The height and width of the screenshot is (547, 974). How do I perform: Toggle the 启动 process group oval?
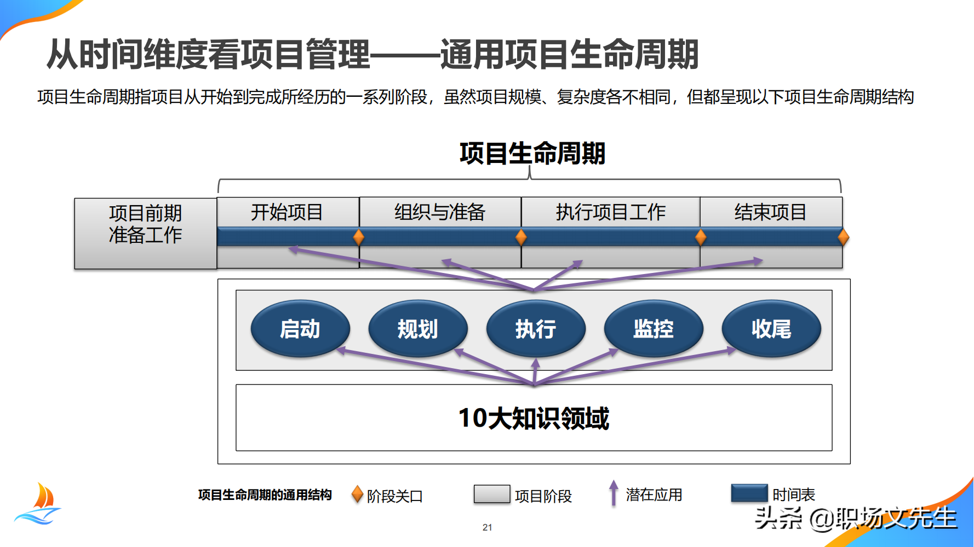(300, 328)
